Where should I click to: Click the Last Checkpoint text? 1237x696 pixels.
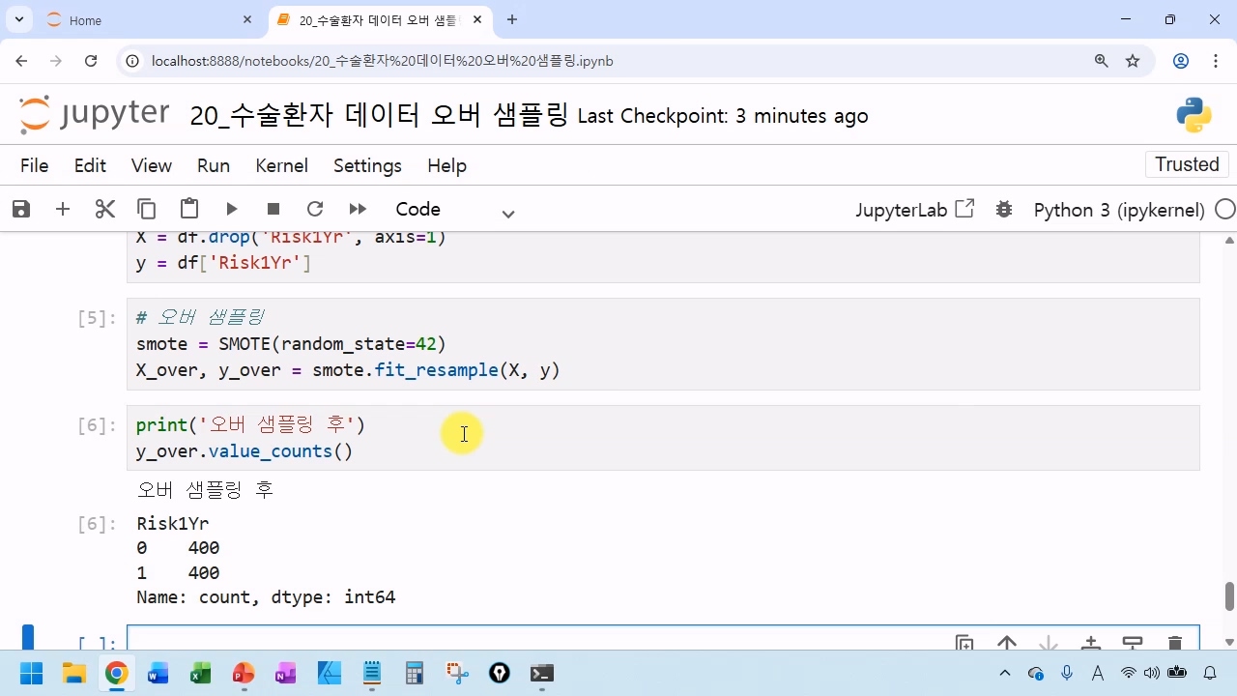[x=723, y=116]
